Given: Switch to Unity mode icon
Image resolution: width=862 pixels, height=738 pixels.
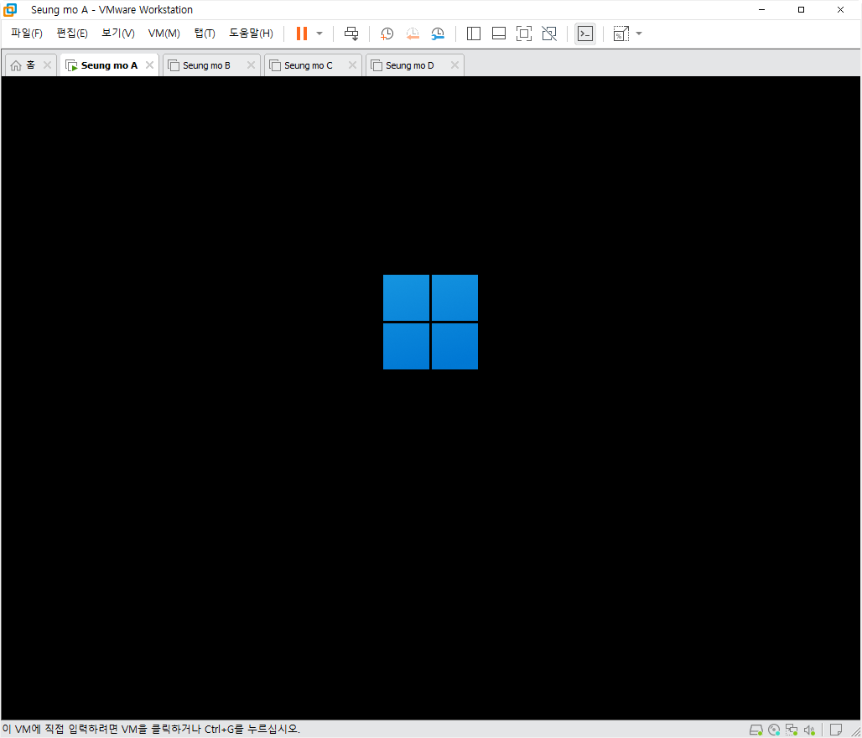Looking at the screenshot, I should (549, 34).
